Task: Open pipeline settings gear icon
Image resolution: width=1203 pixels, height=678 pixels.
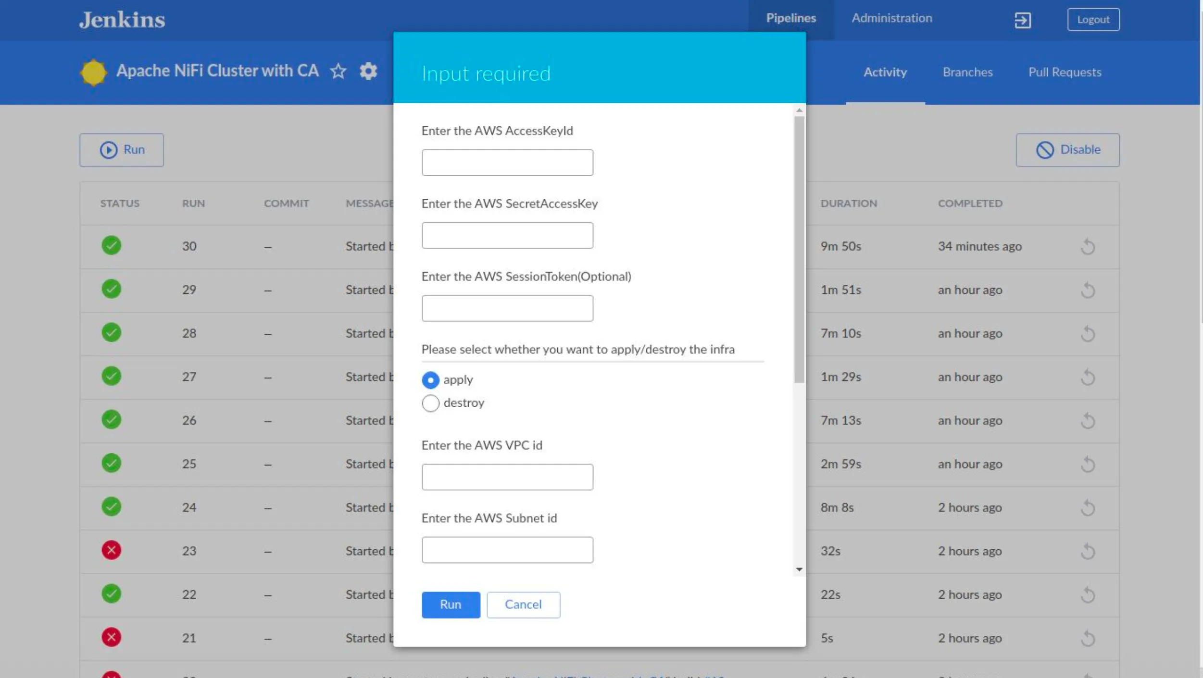Action: (x=368, y=71)
